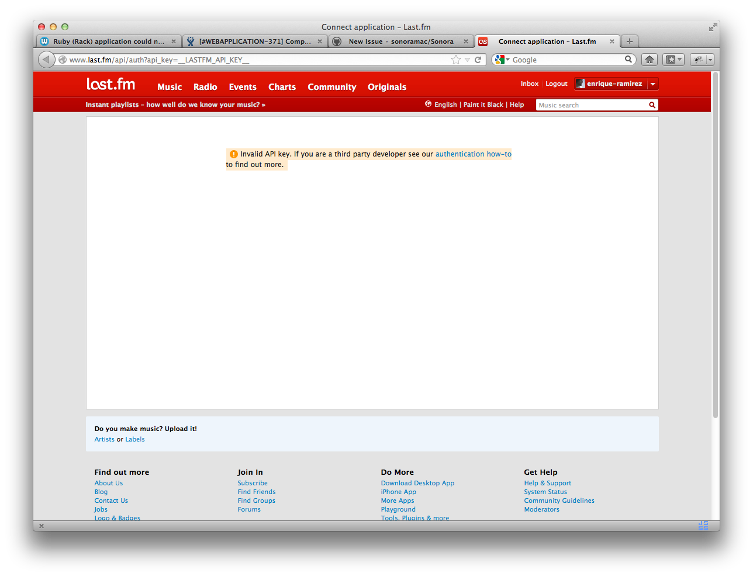Open the Find Groups footer link

tap(257, 500)
